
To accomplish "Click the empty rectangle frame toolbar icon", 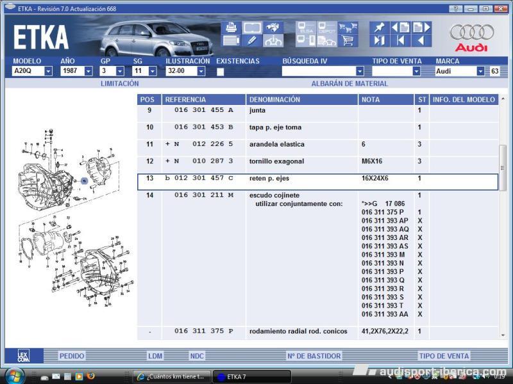I will pyautogui.click(x=252, y=28).
